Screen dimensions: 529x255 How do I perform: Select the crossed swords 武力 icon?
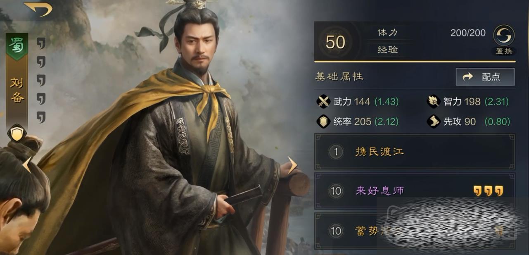(x=323, y=101)
